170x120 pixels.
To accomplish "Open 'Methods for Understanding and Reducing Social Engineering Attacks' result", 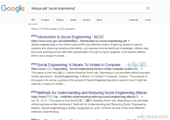I will tap(92, 93).
